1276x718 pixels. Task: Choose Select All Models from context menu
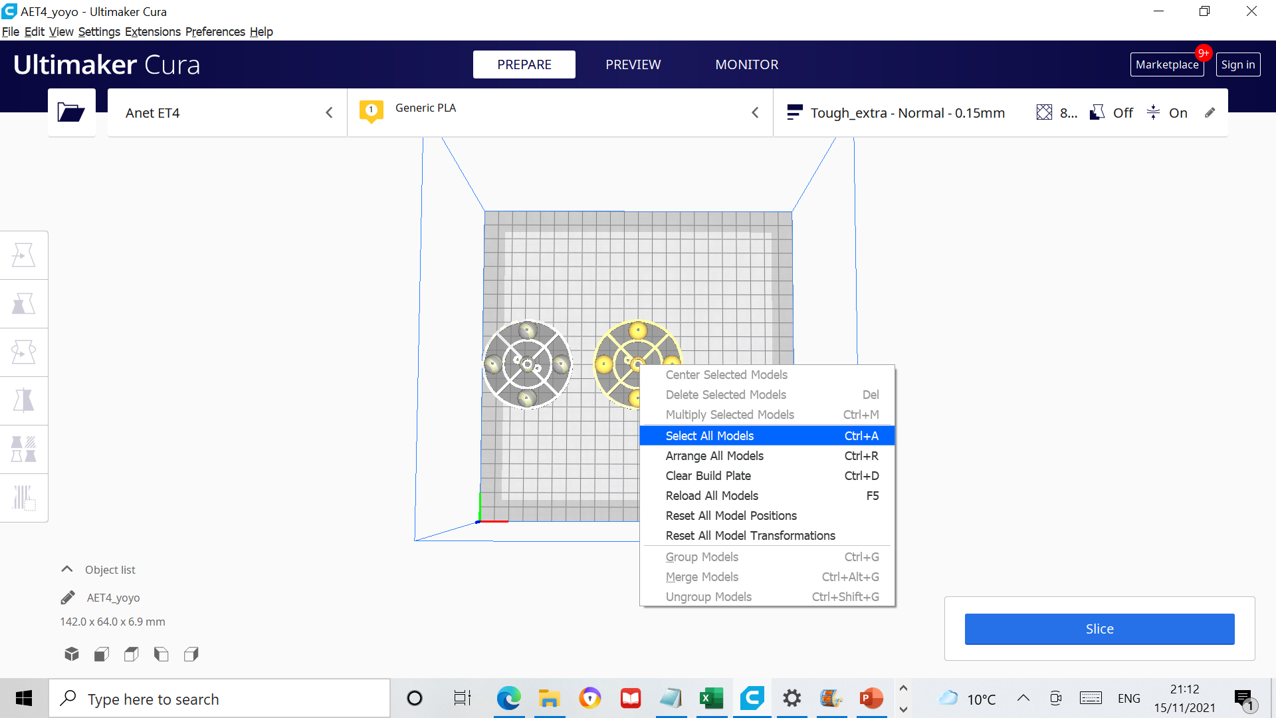pos(767,436)
